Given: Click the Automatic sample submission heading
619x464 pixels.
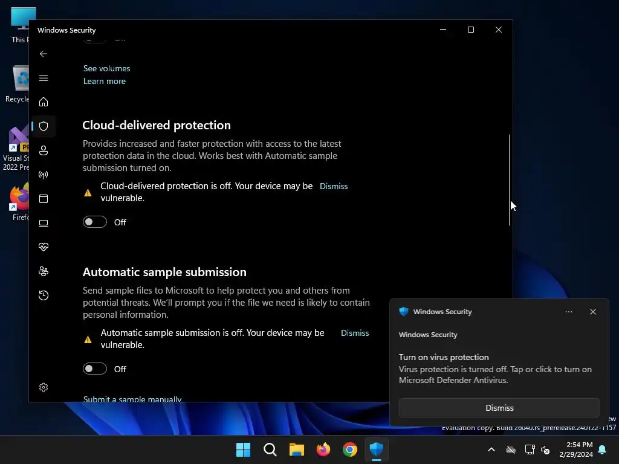Looking at the screenshot, I should pyautogui.click(x=164, y=272).
